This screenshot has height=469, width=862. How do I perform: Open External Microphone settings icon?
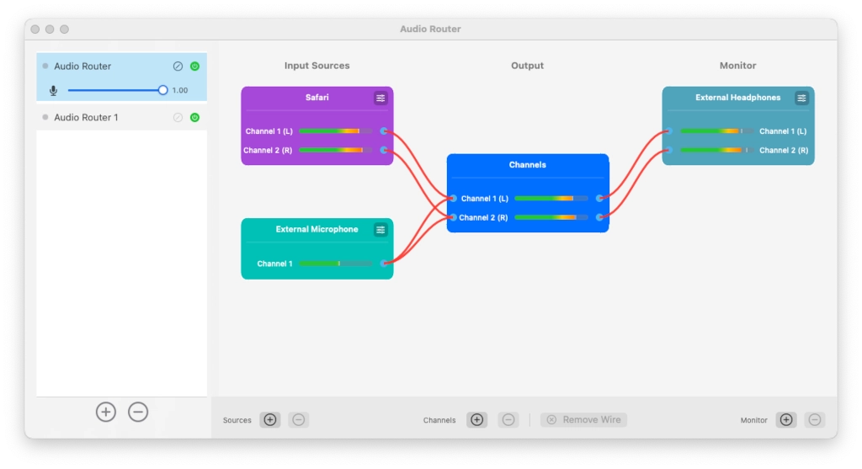point(380,230)
